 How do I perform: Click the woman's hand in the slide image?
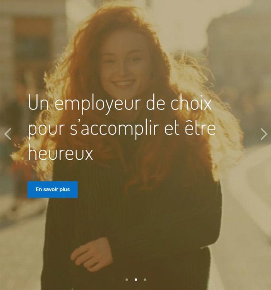[x=92, y=254]
